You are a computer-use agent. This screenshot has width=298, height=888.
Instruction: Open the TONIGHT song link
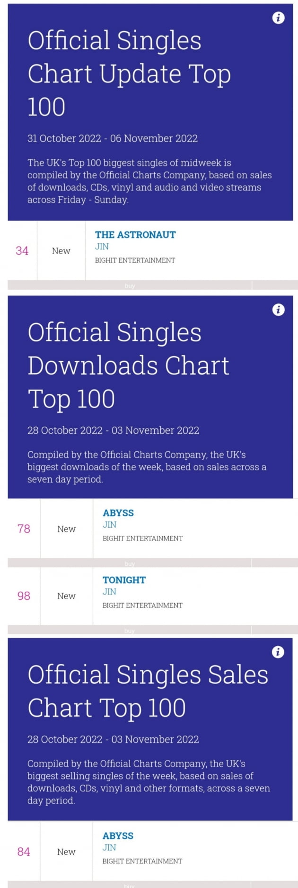coord(124,580)
